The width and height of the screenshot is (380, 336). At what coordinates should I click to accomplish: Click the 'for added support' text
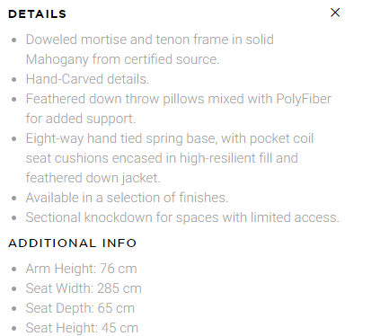tap(81, 119)
